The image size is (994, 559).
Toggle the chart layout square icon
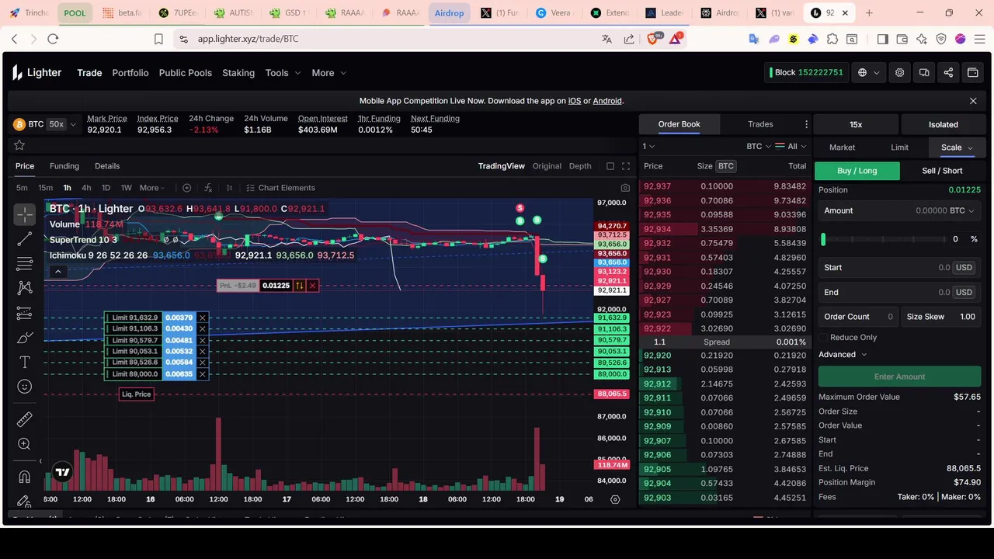coord(610,166)
